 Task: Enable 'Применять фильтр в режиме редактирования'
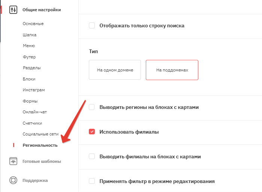(x=92, y=181)
